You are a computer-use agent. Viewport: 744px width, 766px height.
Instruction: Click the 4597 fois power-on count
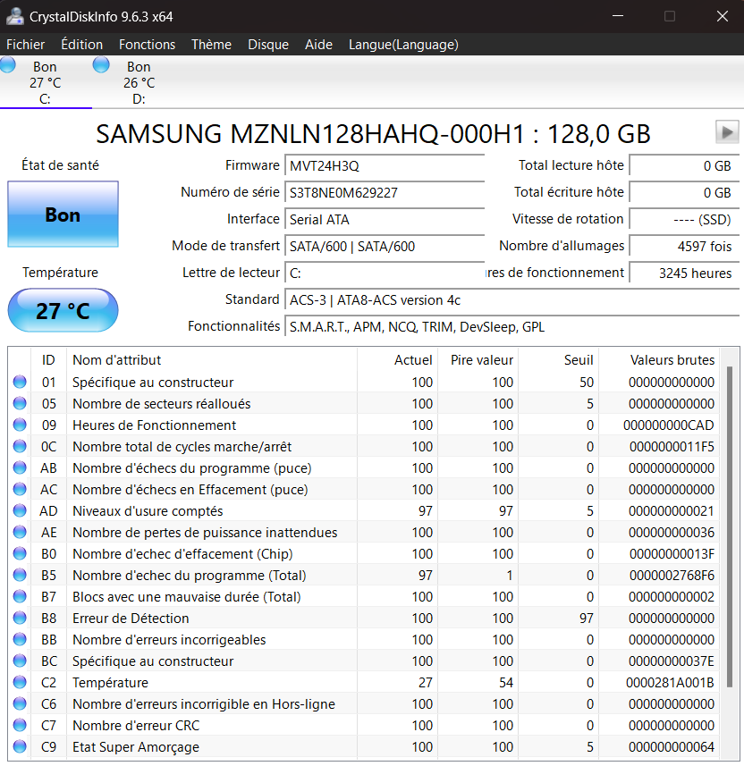(684, 246)
